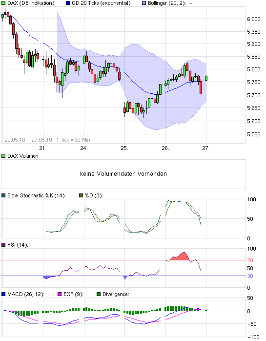Image resolution: width=266 pixels, height=341 pixels.
Task: Click the 5.950 price axis label
Action: tap(254, 32)
